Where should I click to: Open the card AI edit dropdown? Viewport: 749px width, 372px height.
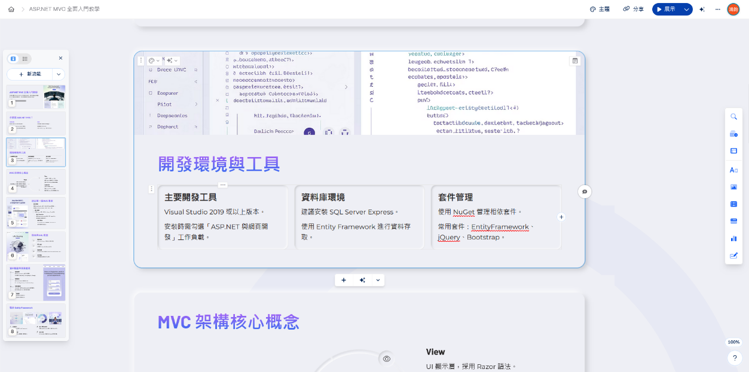173,60
